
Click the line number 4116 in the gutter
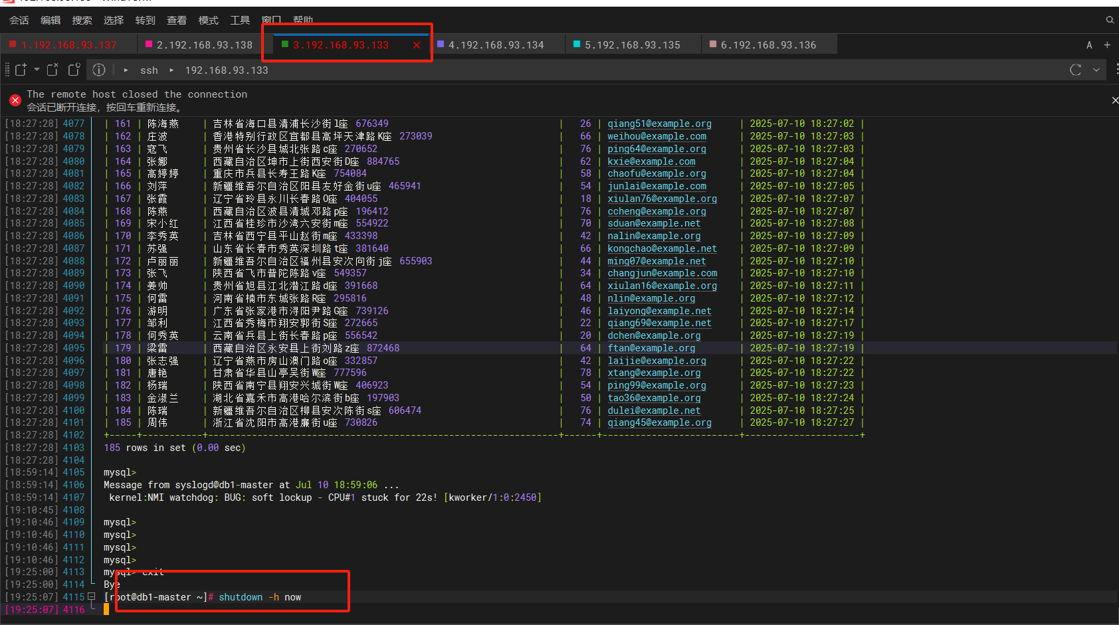pyautogui.click(x=74, y=610)
